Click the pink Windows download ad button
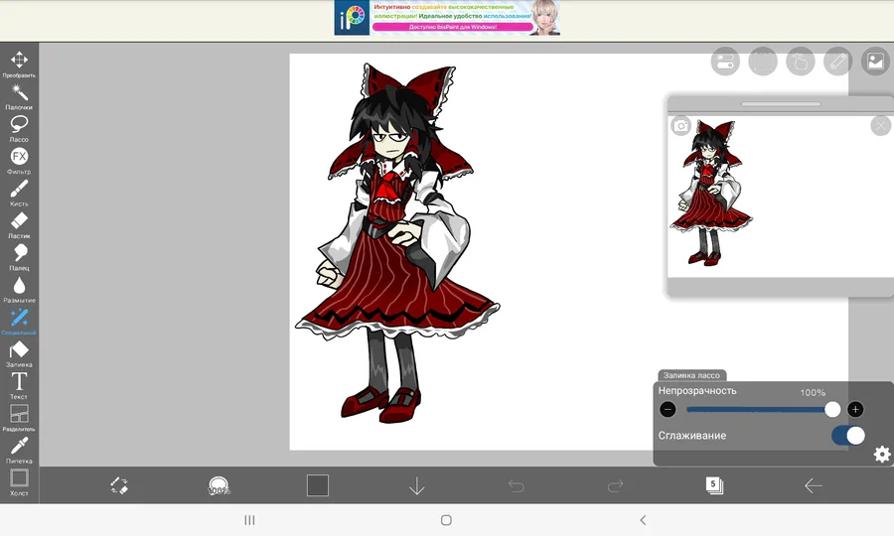The image size is (894, 536). [453, 27]
